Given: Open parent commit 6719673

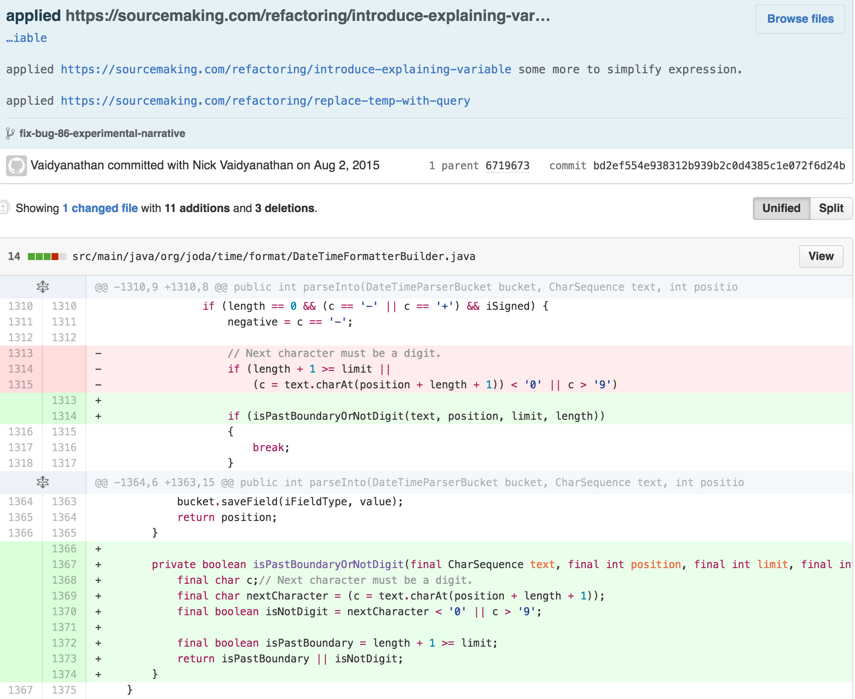Looking at the screenshot, I should [507, 166].
